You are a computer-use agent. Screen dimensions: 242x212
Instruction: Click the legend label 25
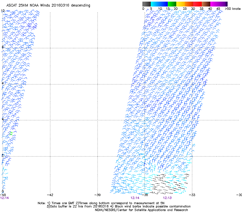point(185,9)
